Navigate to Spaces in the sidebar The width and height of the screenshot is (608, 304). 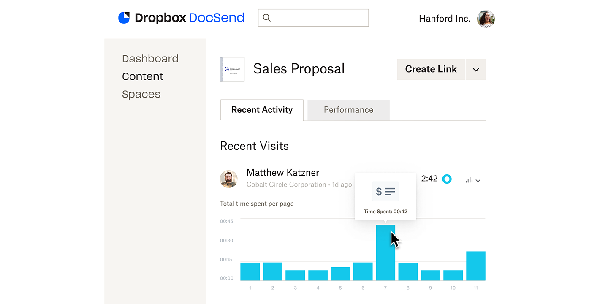click(141, 94)
